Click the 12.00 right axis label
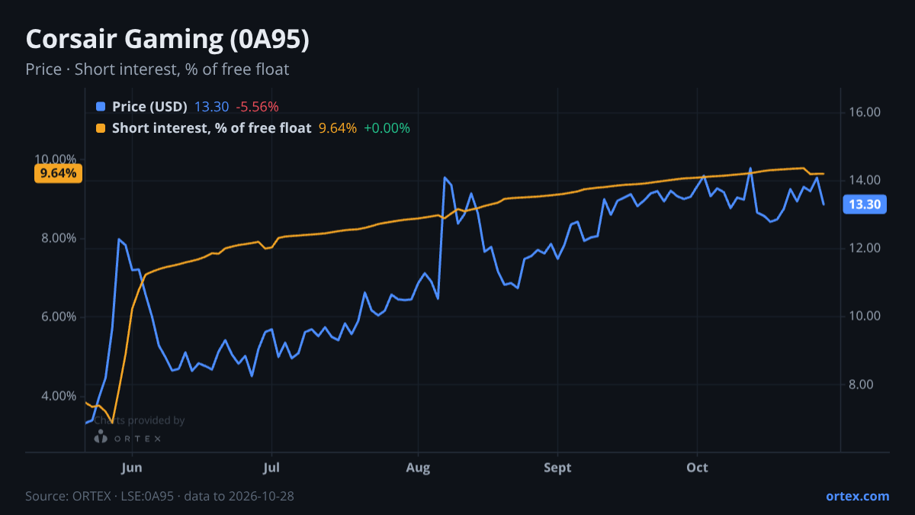The width and height of the screenshot is (915, 515). click(864, 248)
